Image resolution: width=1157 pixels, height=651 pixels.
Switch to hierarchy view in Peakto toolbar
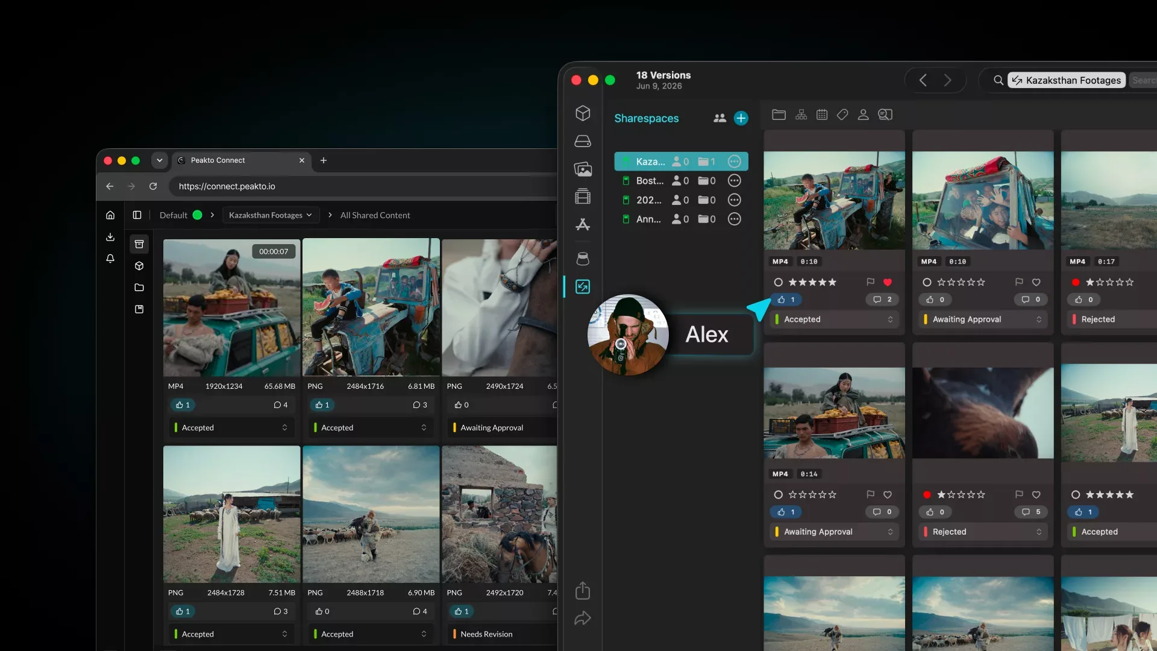pos(801,115)
